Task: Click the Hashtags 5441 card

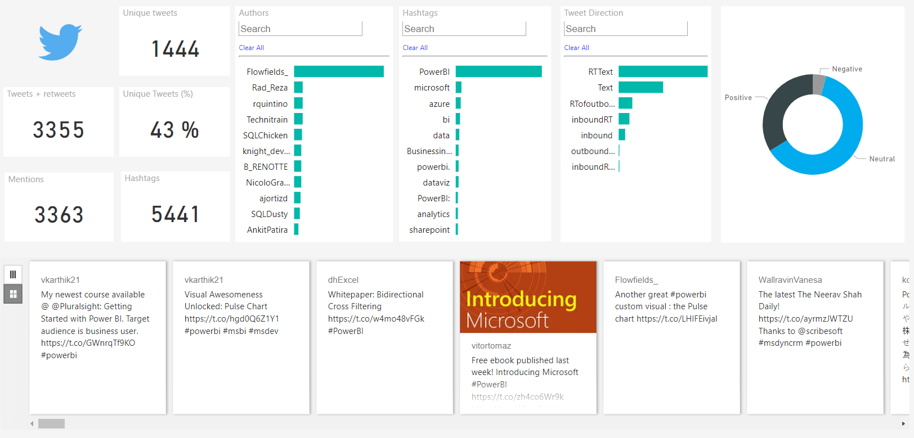Action: tap(175, 206)
